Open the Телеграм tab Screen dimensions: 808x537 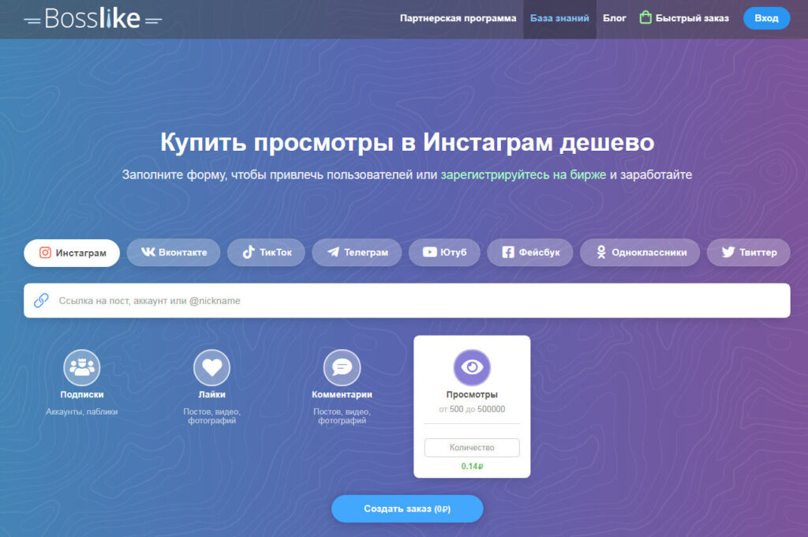point(357,253)
